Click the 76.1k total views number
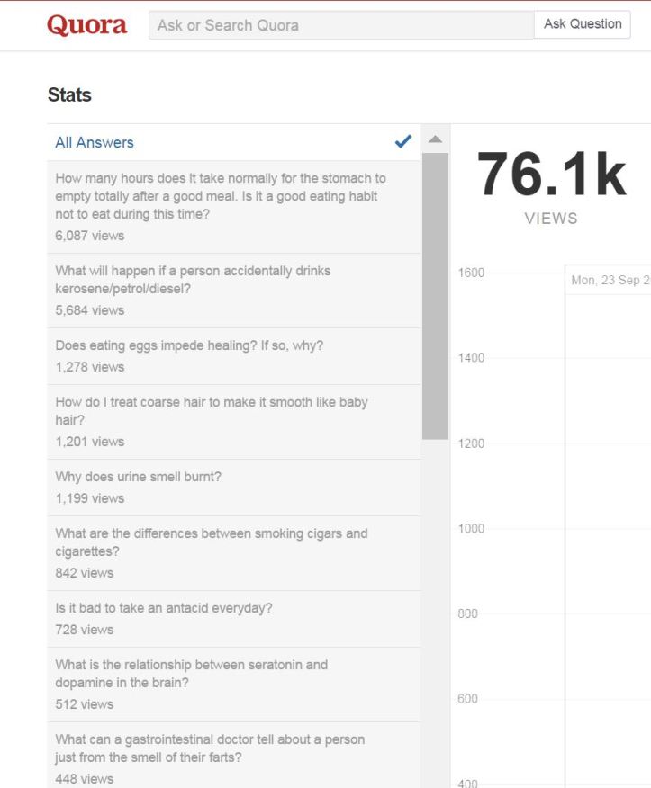Image resolution: width=651 pixels, height=788 pixels. point(551,175)
